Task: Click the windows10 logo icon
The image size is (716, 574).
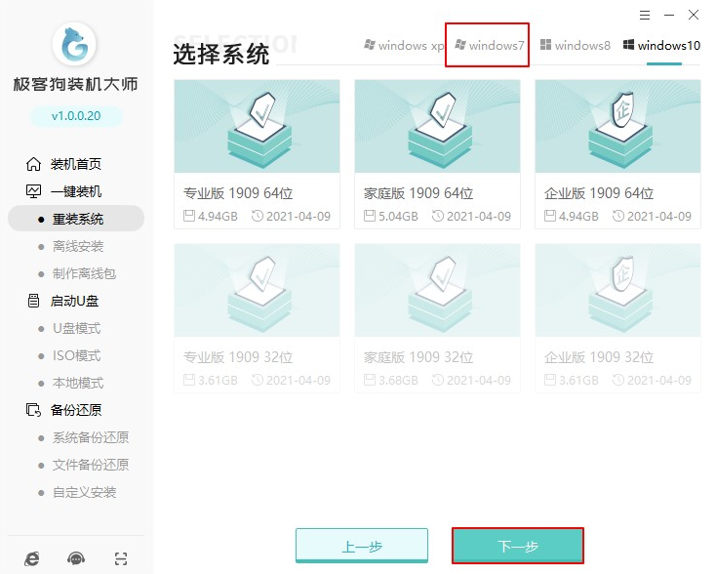Action: [x=629, y=45]
